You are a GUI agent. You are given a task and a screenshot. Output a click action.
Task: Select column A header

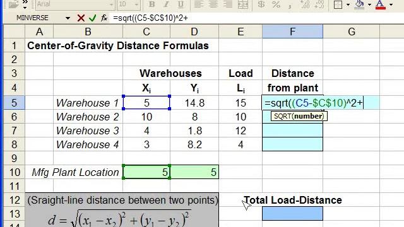[x=39, y=32]
